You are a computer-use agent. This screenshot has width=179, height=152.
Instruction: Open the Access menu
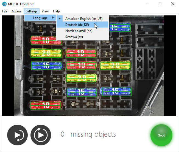coord(16,11)
